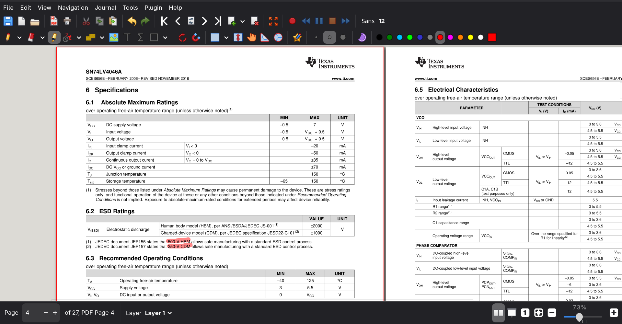Save the document with the floppy icon
This screenshot has width=622, height=324.
click(x=8, y=21)
